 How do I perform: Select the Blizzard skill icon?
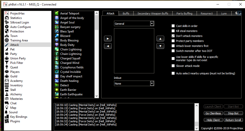57,36
